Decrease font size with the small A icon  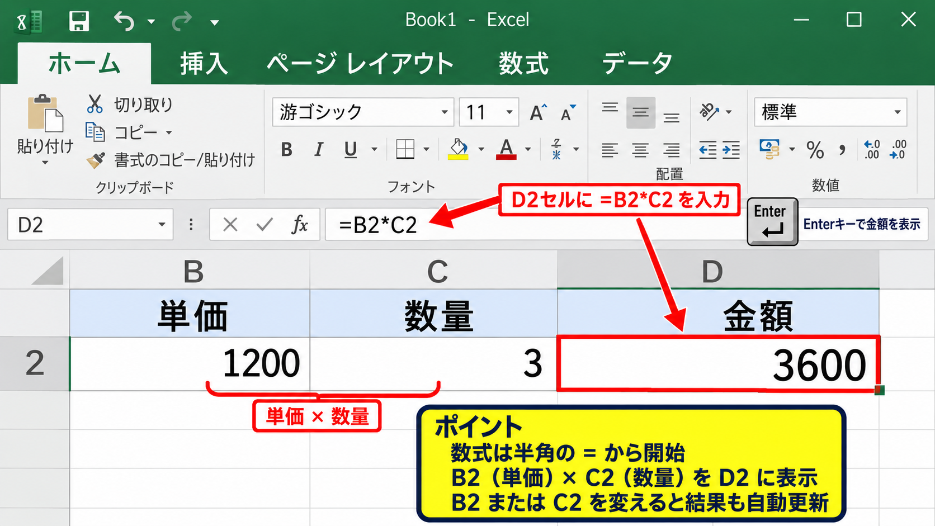568,112
